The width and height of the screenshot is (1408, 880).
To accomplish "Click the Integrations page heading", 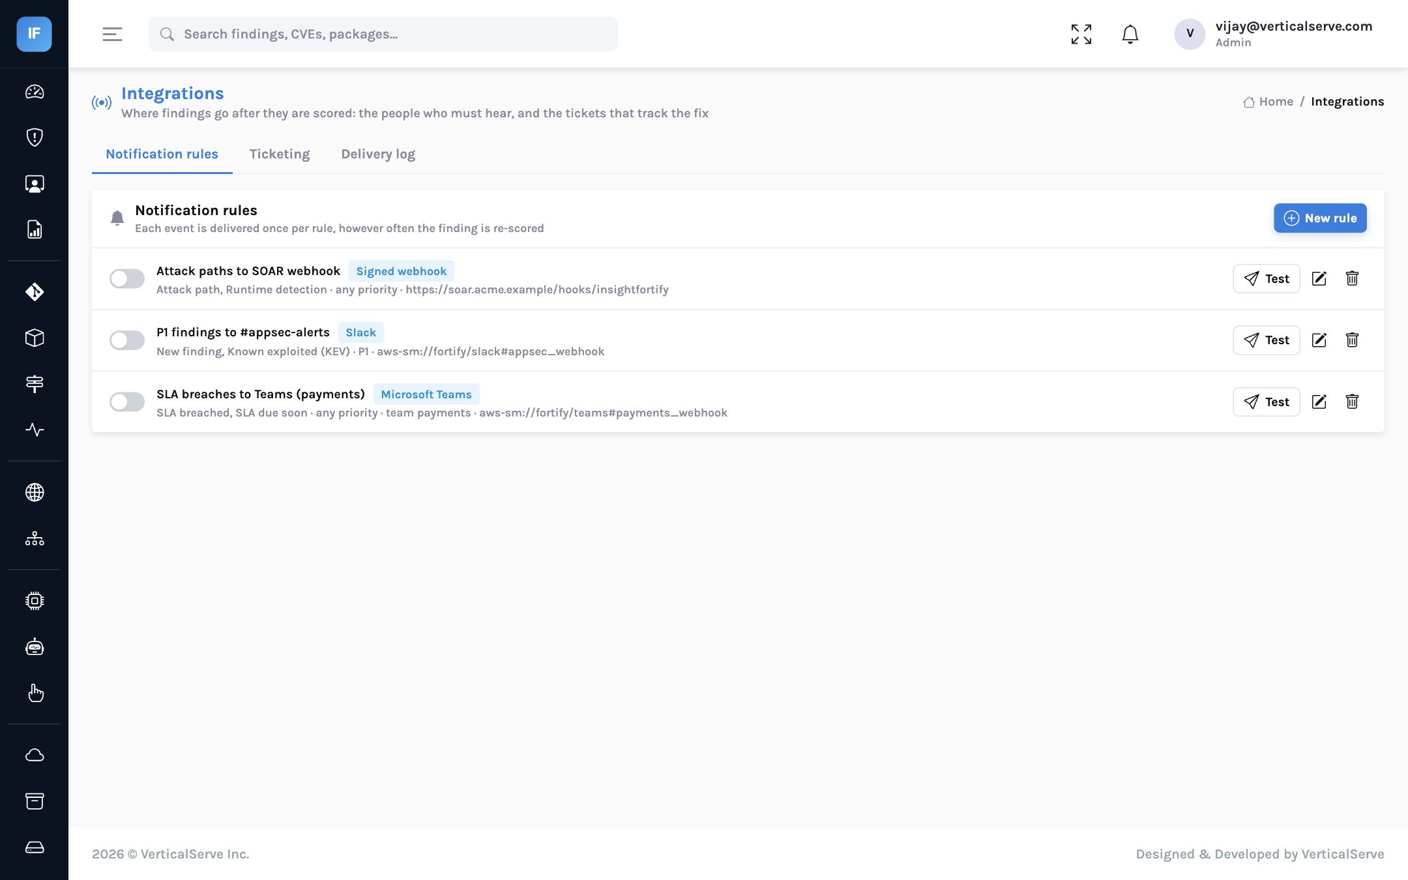I will pos(173,93).
